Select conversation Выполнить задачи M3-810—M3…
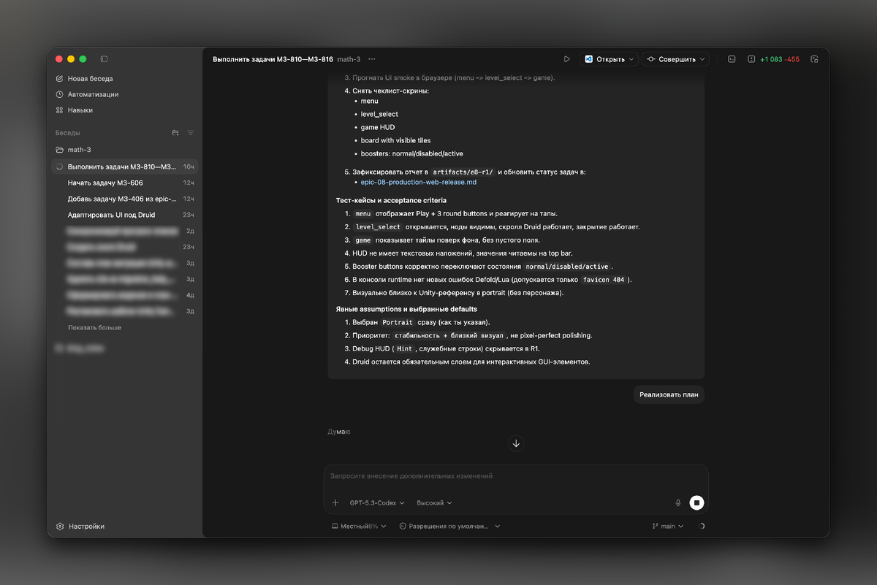Screen dimensions: 877x585 click(125, 167)
